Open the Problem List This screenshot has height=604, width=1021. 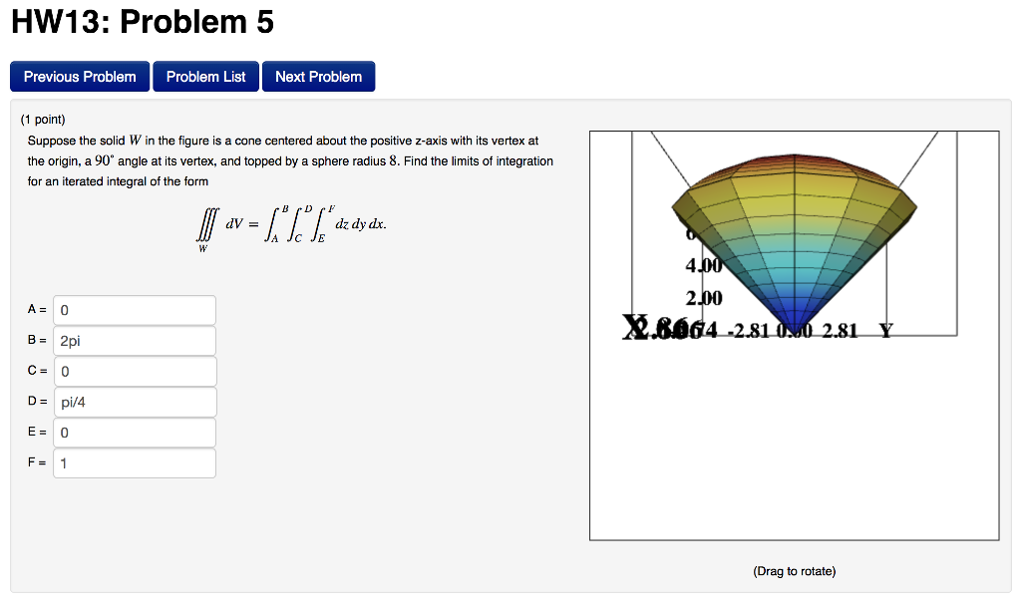[x=205, y=77]
